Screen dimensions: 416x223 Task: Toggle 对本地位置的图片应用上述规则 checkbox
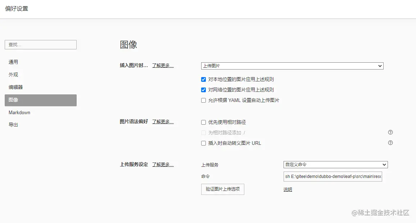[203, 79]
